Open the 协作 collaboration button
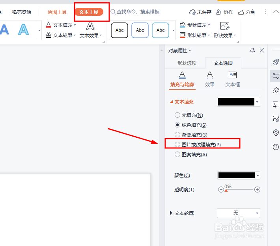280x246 pixels. 225,12
